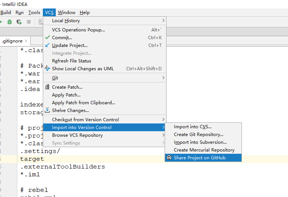Expand Checkout from Version Control submenu
The width and height of the screenshot is (288, 197).
pos(104,120)
